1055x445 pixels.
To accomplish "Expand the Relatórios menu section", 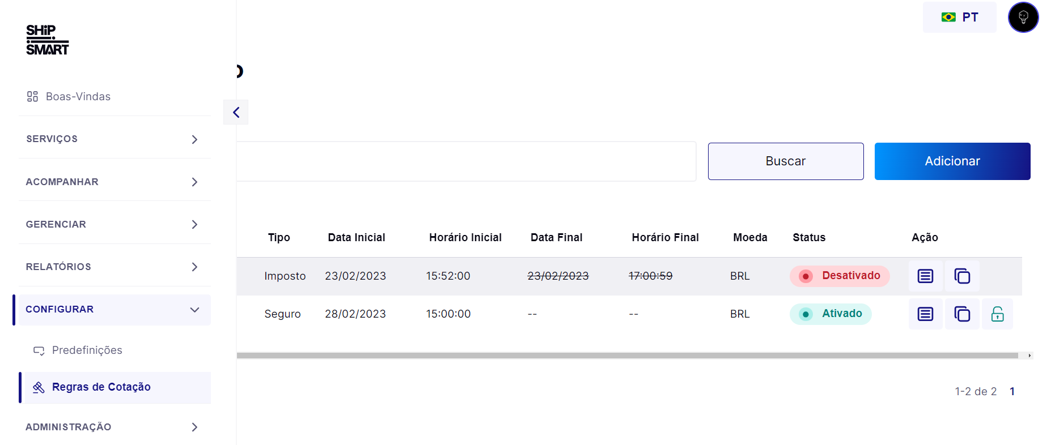I will [x=114, y=267].
